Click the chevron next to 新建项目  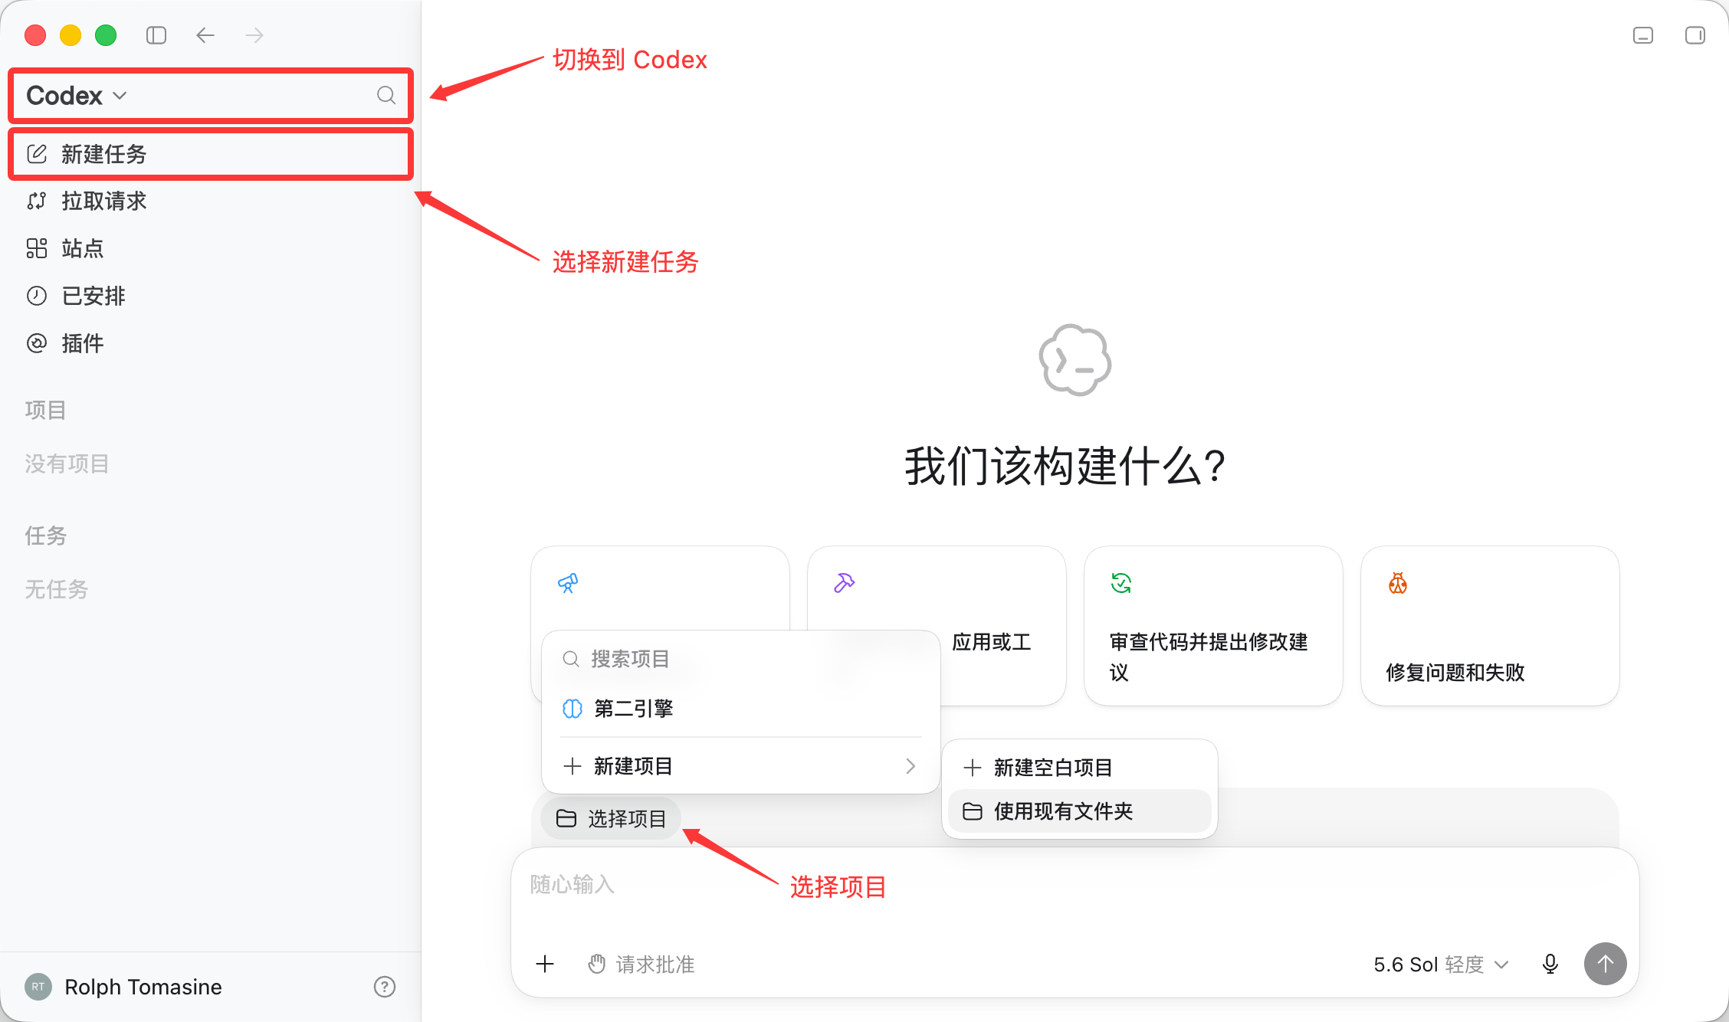pyautogui.click(x=910, y=766)
